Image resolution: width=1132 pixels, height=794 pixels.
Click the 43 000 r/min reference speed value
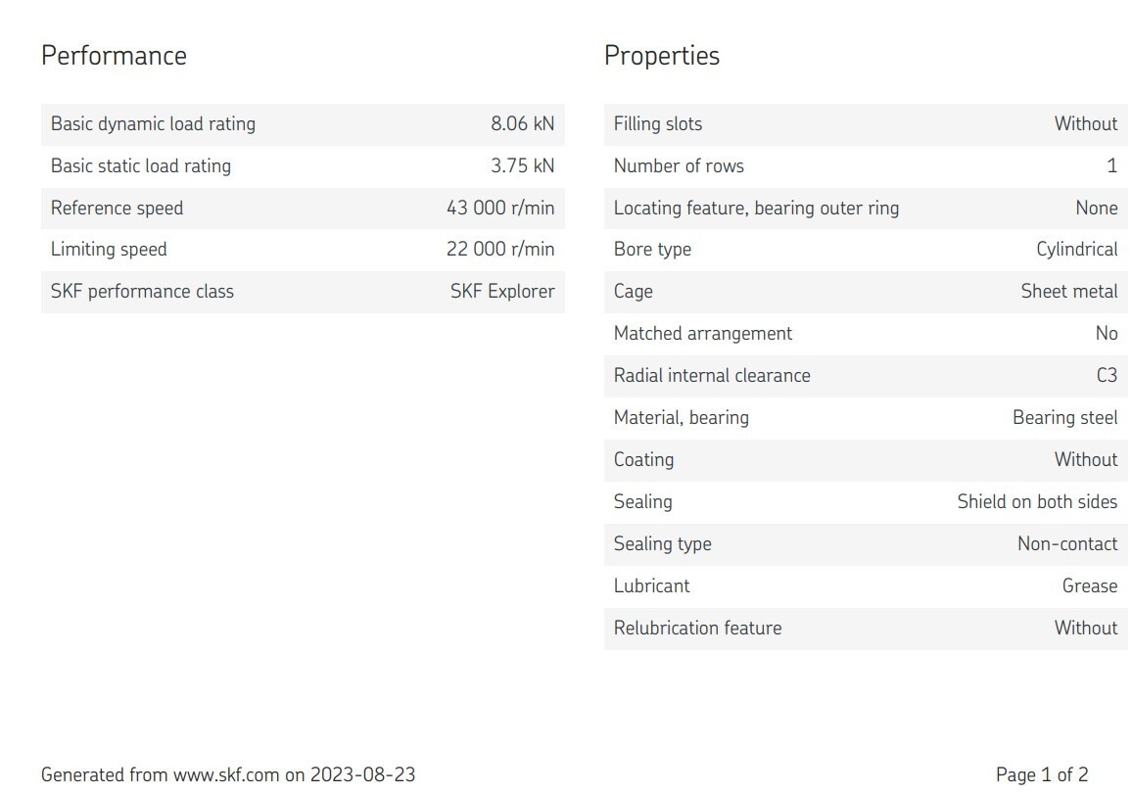point(500,208)
